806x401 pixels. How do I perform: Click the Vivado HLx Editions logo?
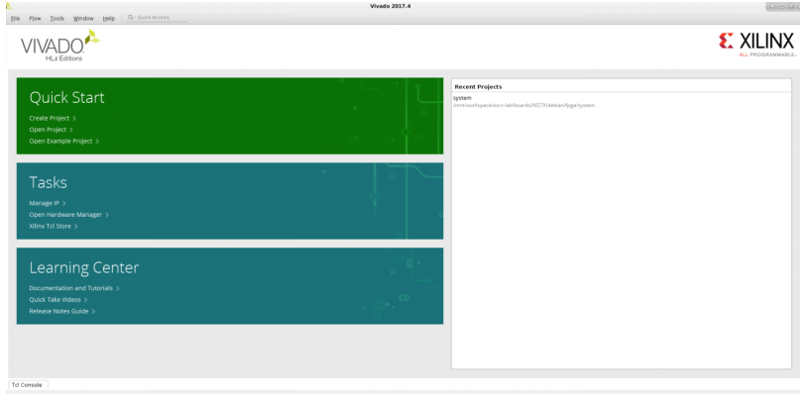pos(60,46)
